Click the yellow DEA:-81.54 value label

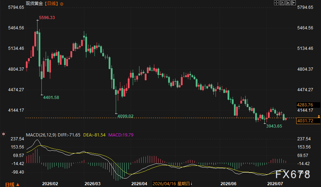click(x=94, y=135)
